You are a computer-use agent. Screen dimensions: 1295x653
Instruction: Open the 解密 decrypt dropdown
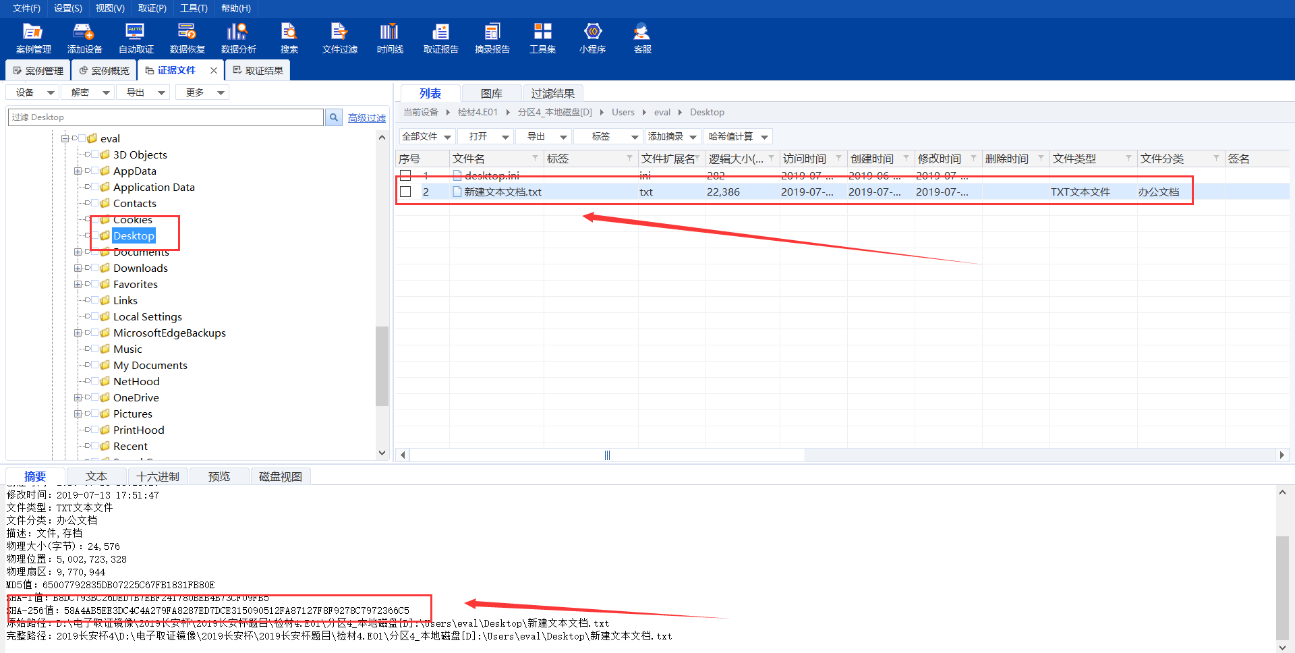pyautogui.click(x=89, y=92)
